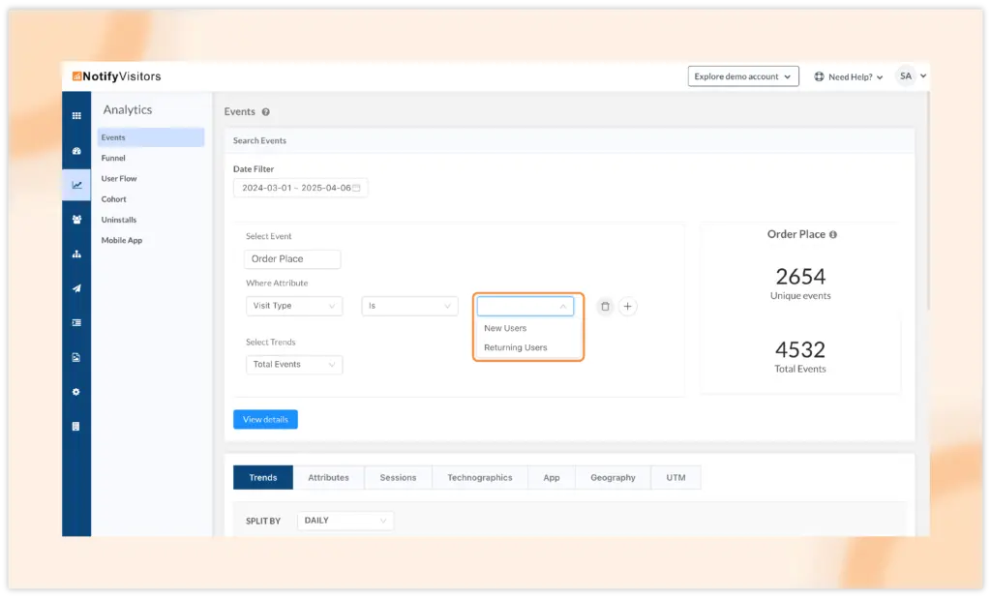
Task: Switch to the Technographics tab
Action: [479, 478]
